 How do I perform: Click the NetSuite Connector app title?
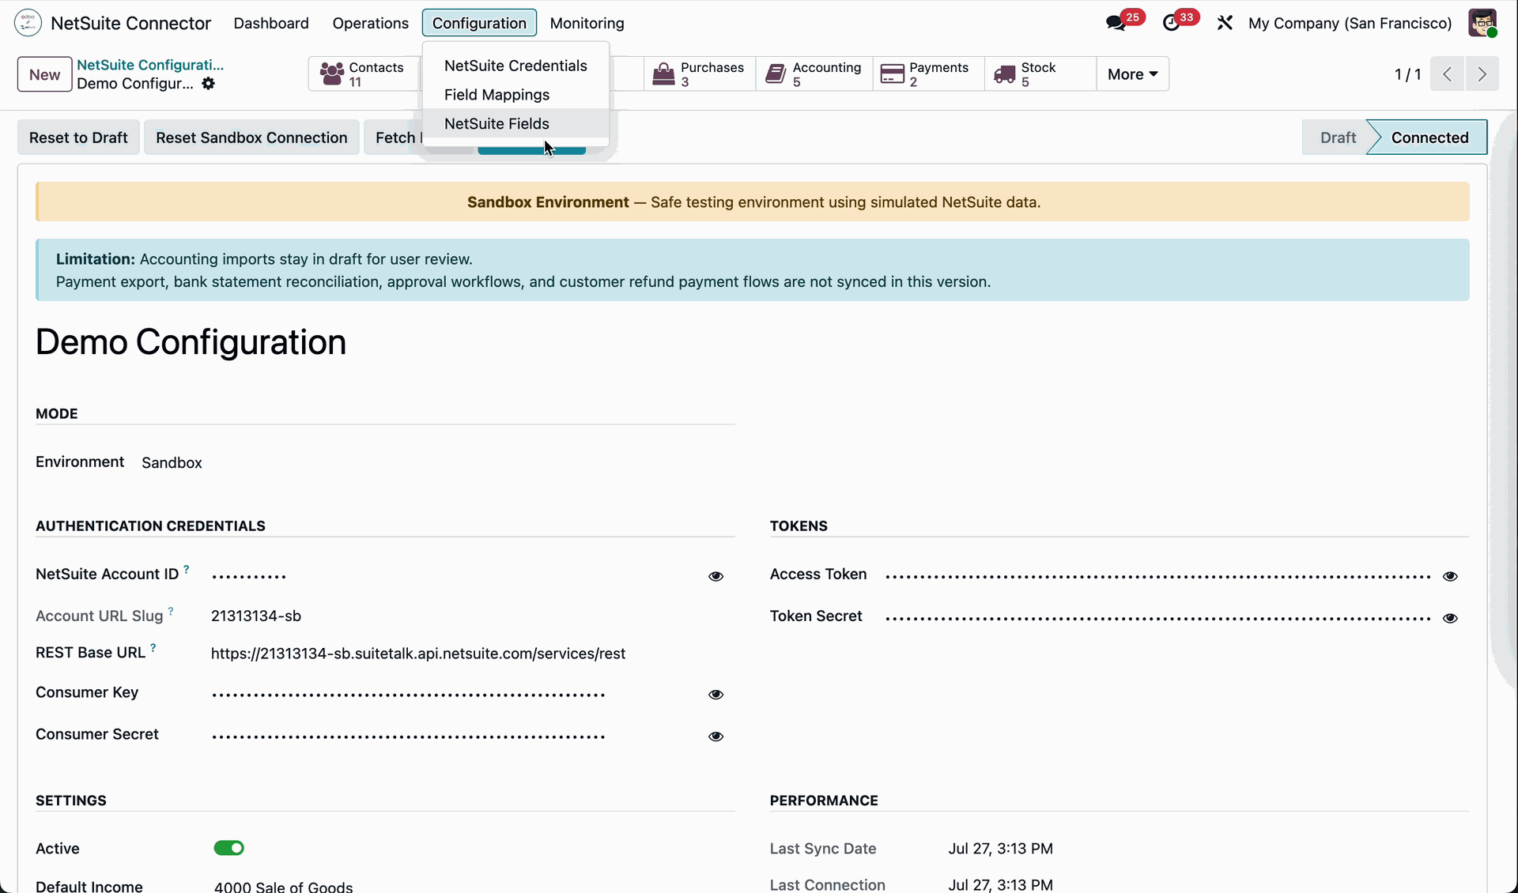pos(131,23)
